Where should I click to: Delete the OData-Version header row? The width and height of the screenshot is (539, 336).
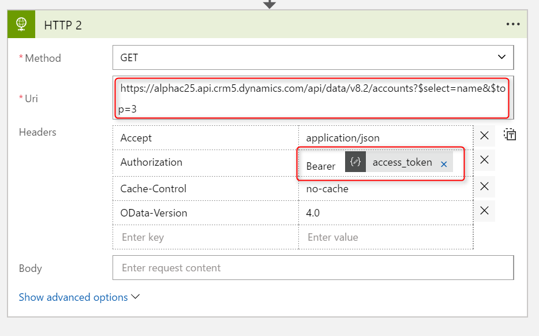[485, 211]
